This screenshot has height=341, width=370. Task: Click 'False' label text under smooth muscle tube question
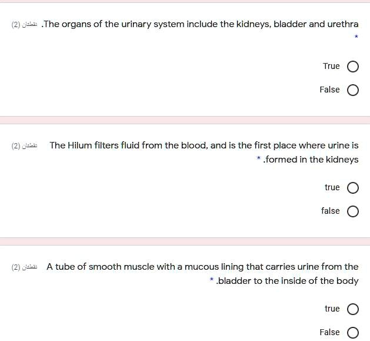click(329, 332)
